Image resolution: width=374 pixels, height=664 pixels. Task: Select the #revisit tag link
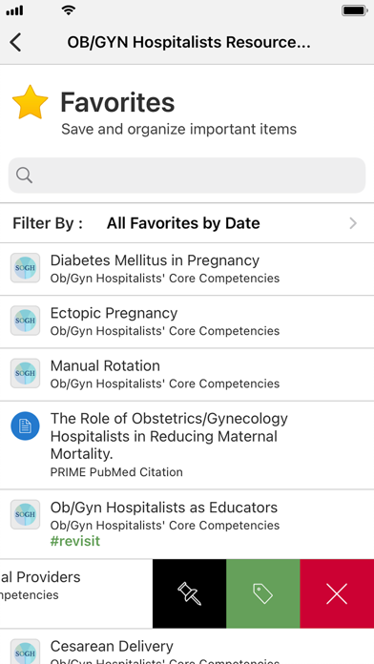point(75,541)
